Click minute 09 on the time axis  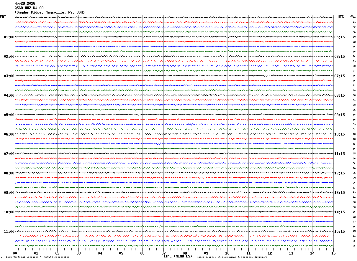click(x=206, y=253)
